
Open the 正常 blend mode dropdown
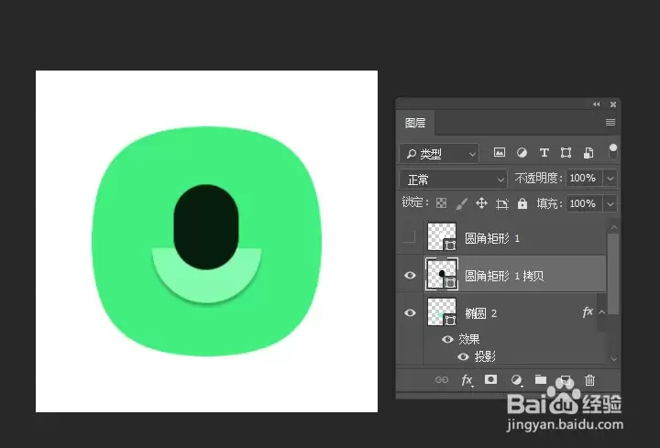(453, 180)
